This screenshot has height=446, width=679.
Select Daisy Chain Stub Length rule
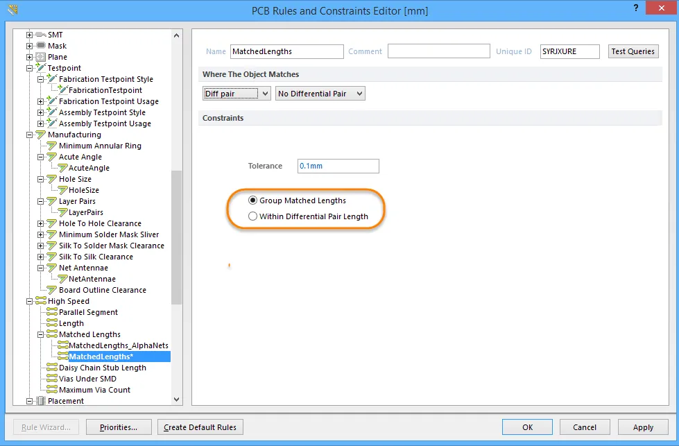point(102,368)
